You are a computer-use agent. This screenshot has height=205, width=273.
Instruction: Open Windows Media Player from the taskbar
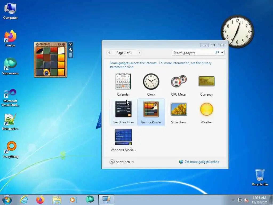point(73,200)
